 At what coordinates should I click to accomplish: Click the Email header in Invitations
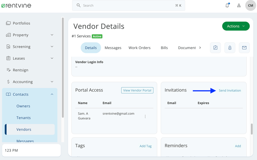171,103
